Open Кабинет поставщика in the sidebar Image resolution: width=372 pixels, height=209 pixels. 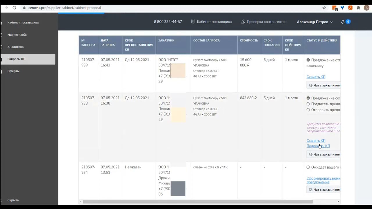23,22
